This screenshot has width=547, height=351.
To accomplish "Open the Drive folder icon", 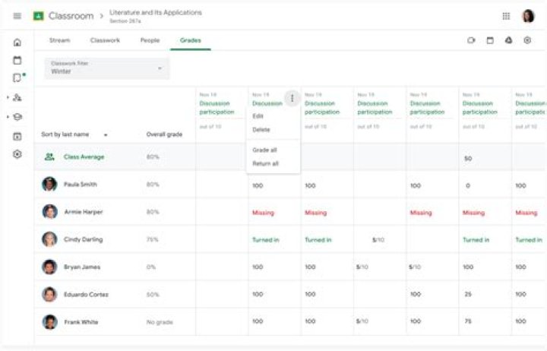I will click(508, 40).
